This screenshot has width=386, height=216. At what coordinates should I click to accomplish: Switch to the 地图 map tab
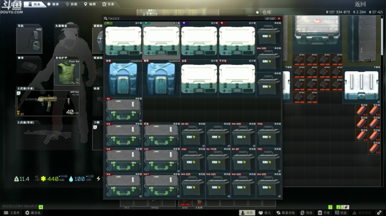tap(90, 4)
